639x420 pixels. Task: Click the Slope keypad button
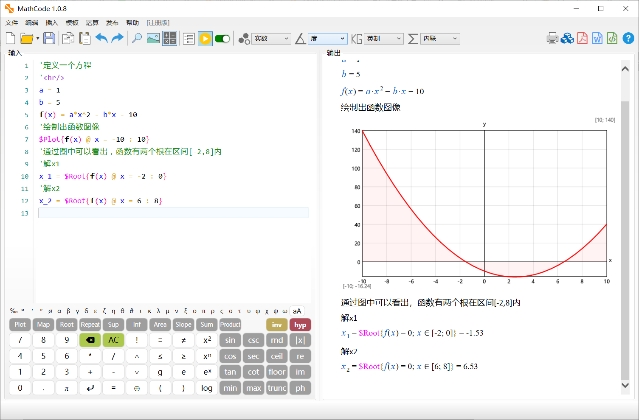click(x=183, y=325)
